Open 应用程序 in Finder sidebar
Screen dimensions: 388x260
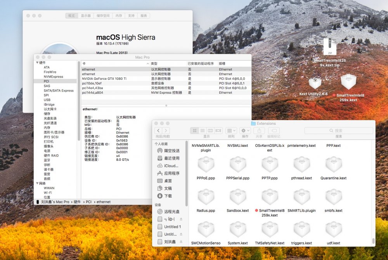[x=168, y=173]
